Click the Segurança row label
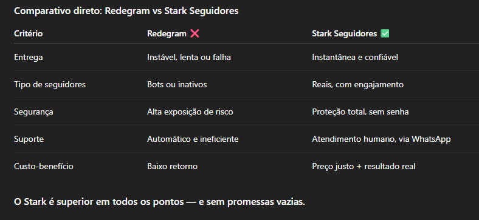 pyautogui.click(x=33, y=112)
